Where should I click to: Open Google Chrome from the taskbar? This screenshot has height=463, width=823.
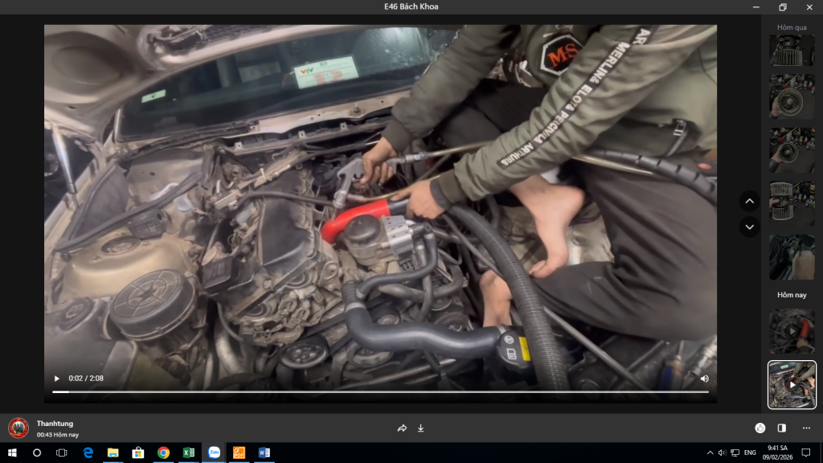(x=163, y=453)
